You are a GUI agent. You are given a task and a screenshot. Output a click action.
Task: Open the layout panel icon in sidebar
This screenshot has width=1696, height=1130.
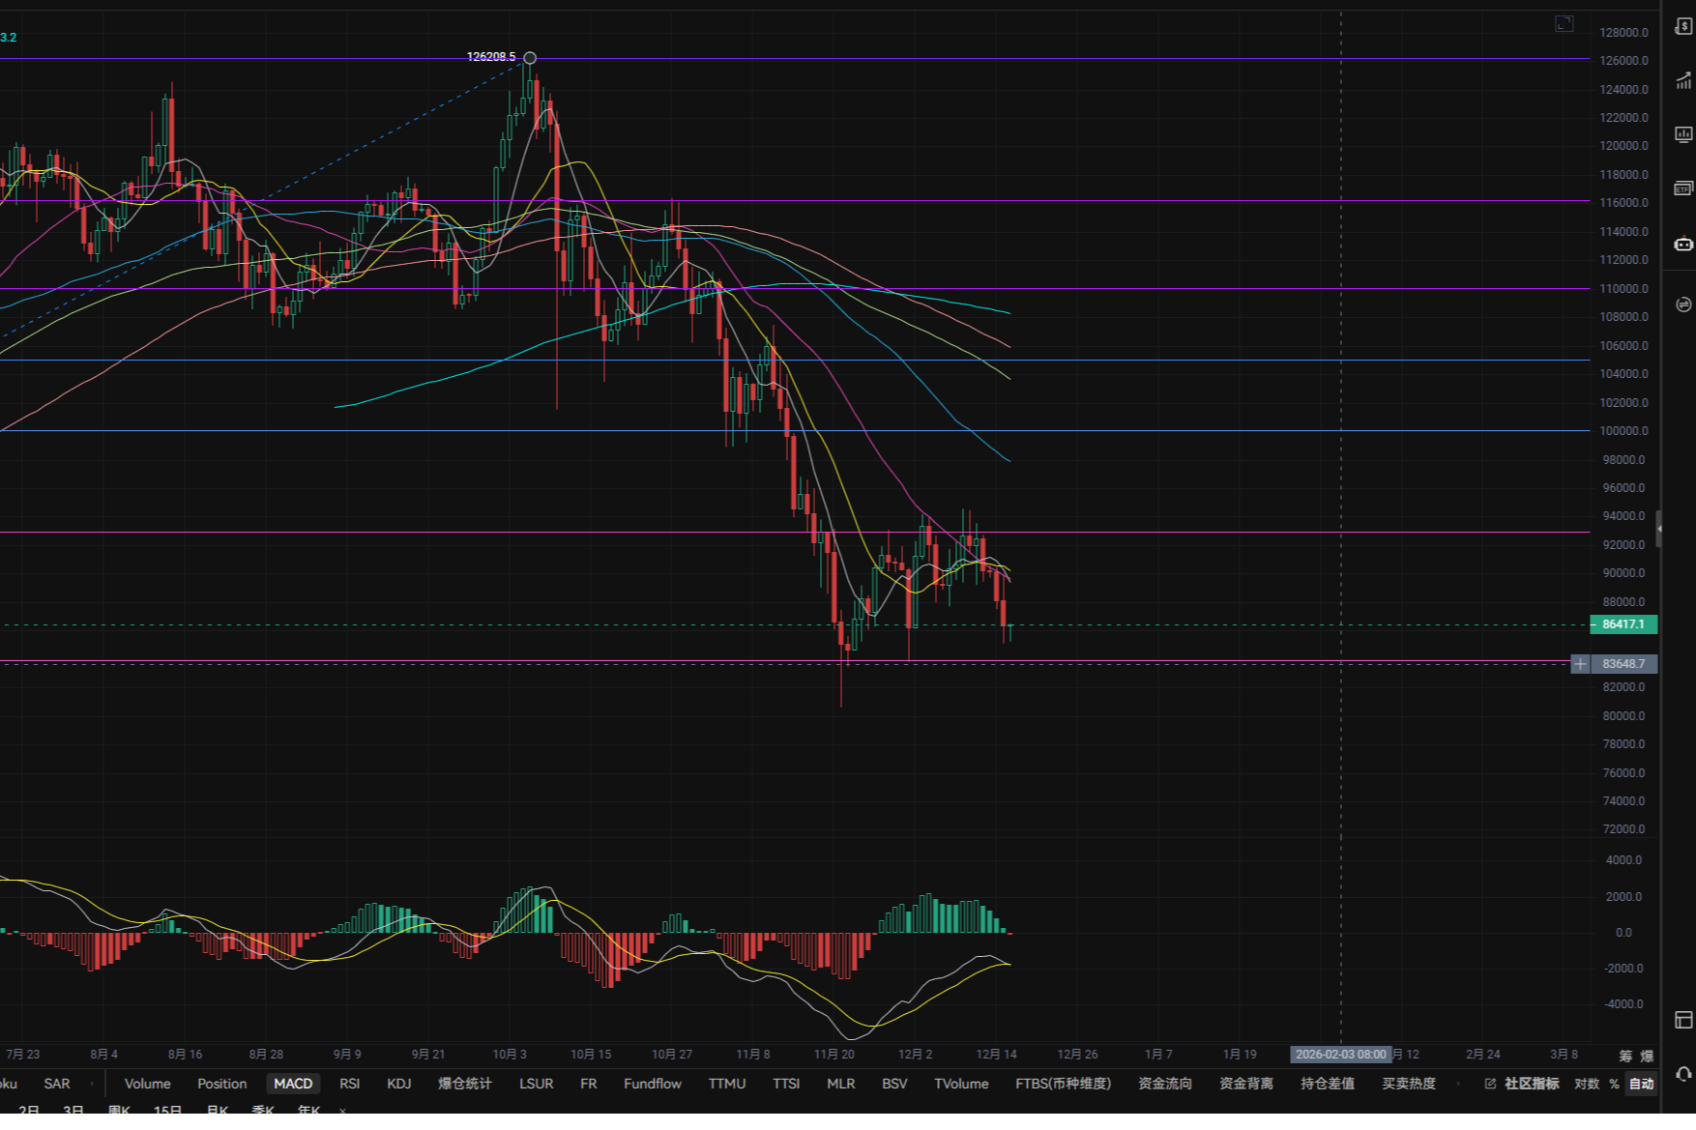click(x=1683, y=1020)
